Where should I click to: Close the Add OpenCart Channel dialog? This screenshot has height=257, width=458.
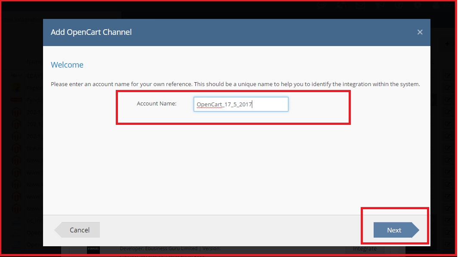click(x=420, y=32)
